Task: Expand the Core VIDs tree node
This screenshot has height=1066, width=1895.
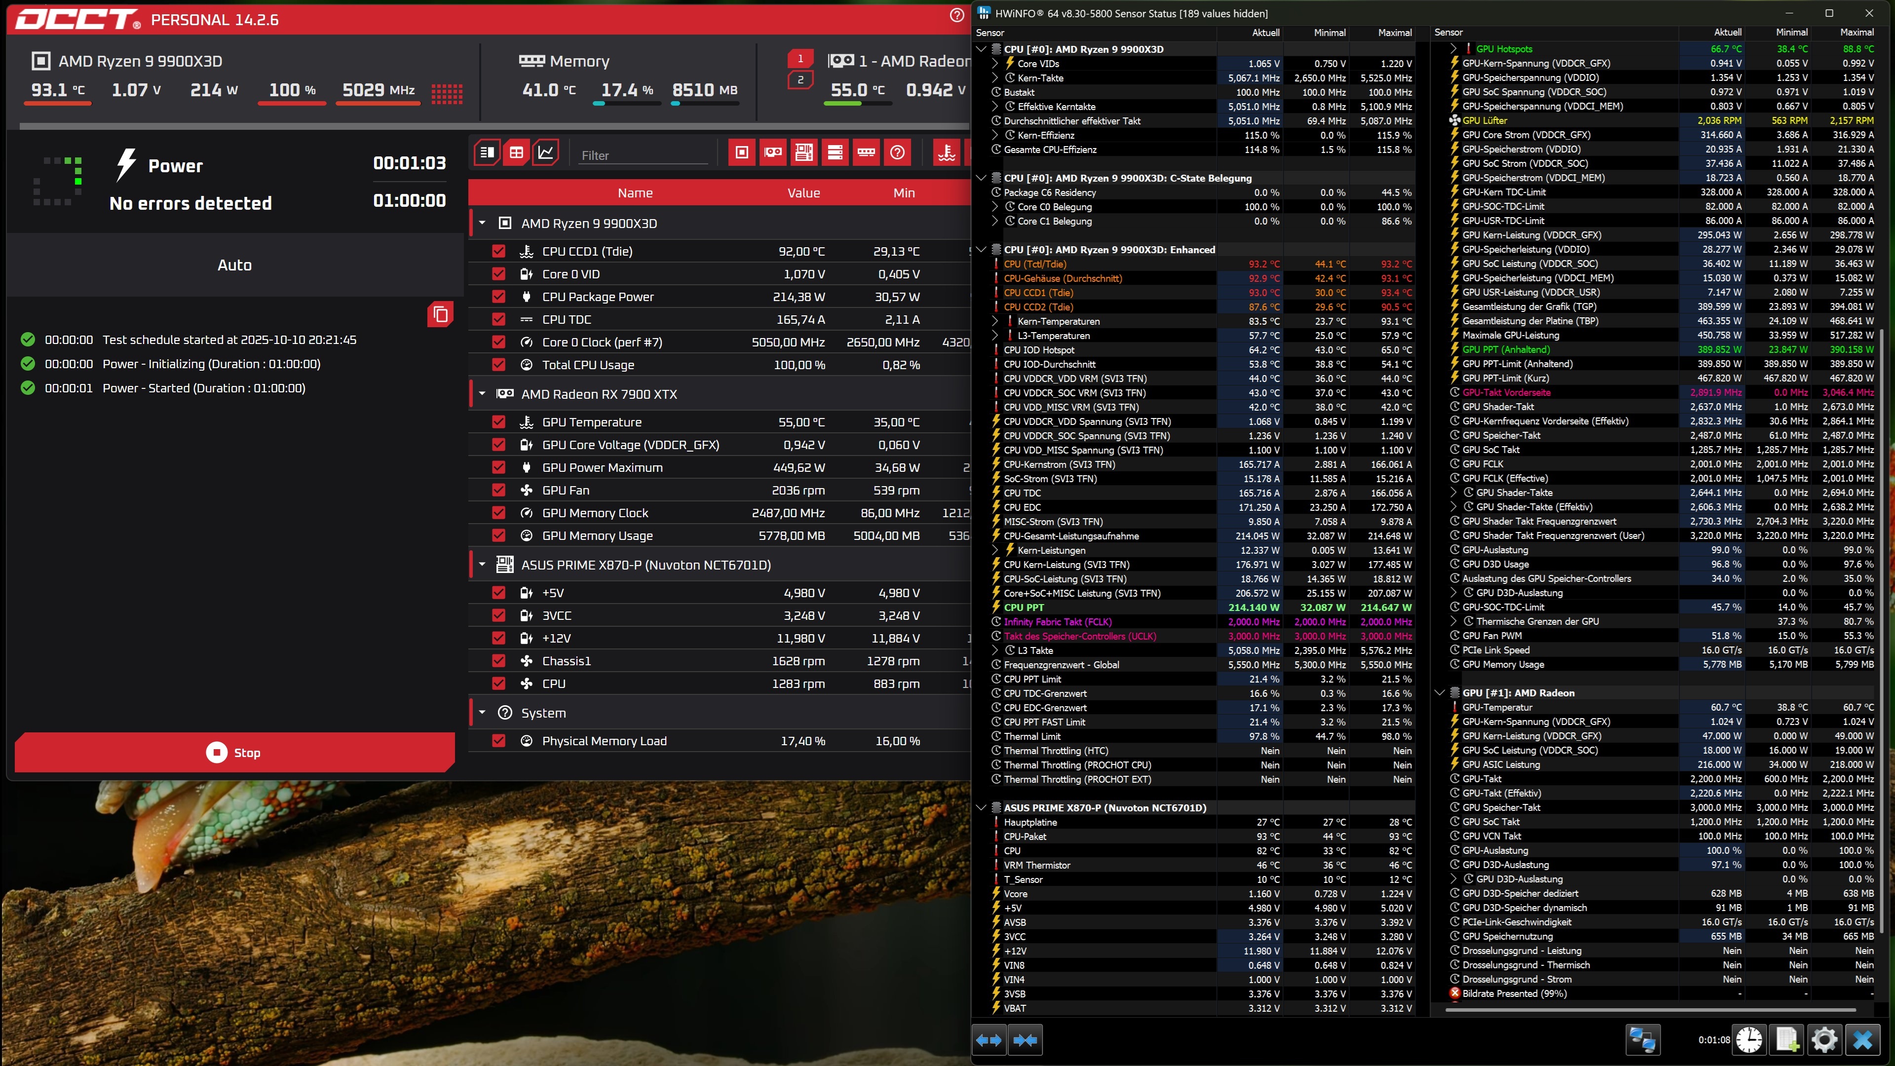Action: coord(994,63)
